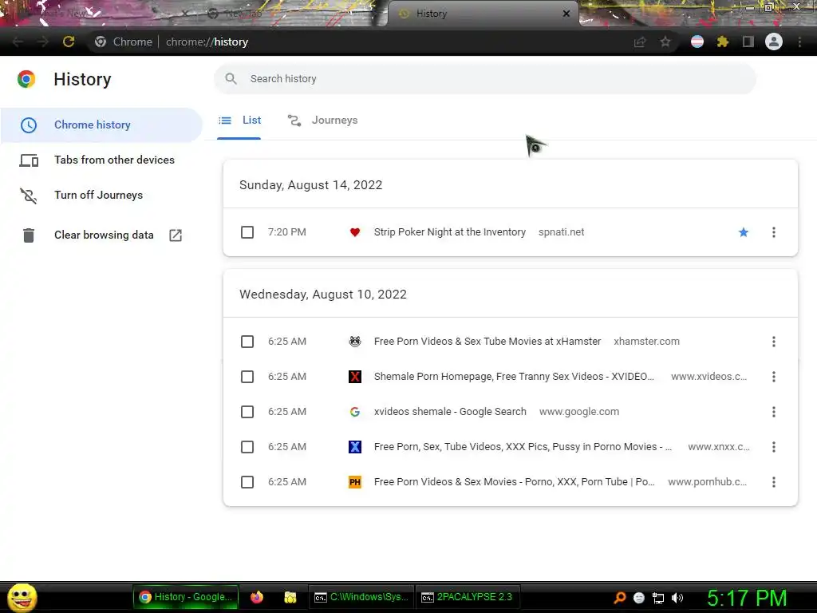Click the xHamster favicon in history
817x613 pixels.
click(x=355, y=342)
